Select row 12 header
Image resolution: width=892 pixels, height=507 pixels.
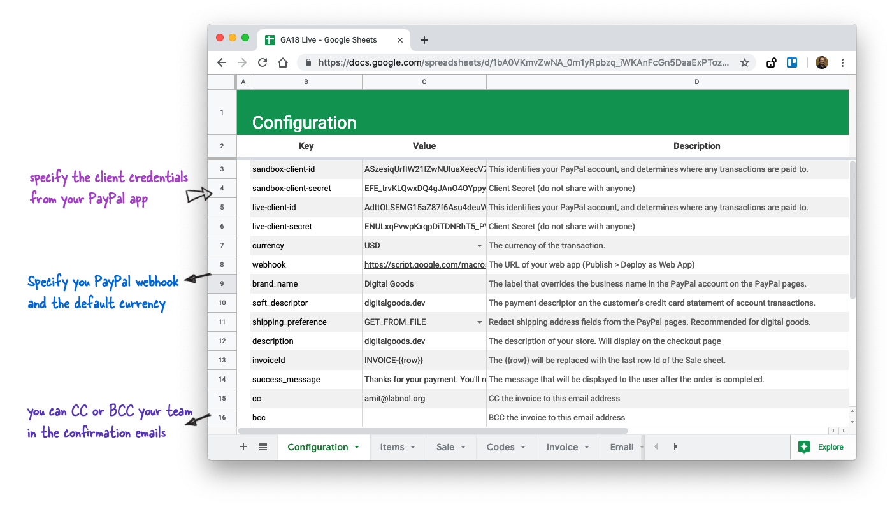222,341
